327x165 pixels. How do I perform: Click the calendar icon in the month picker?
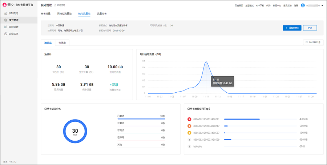point(306,42)
